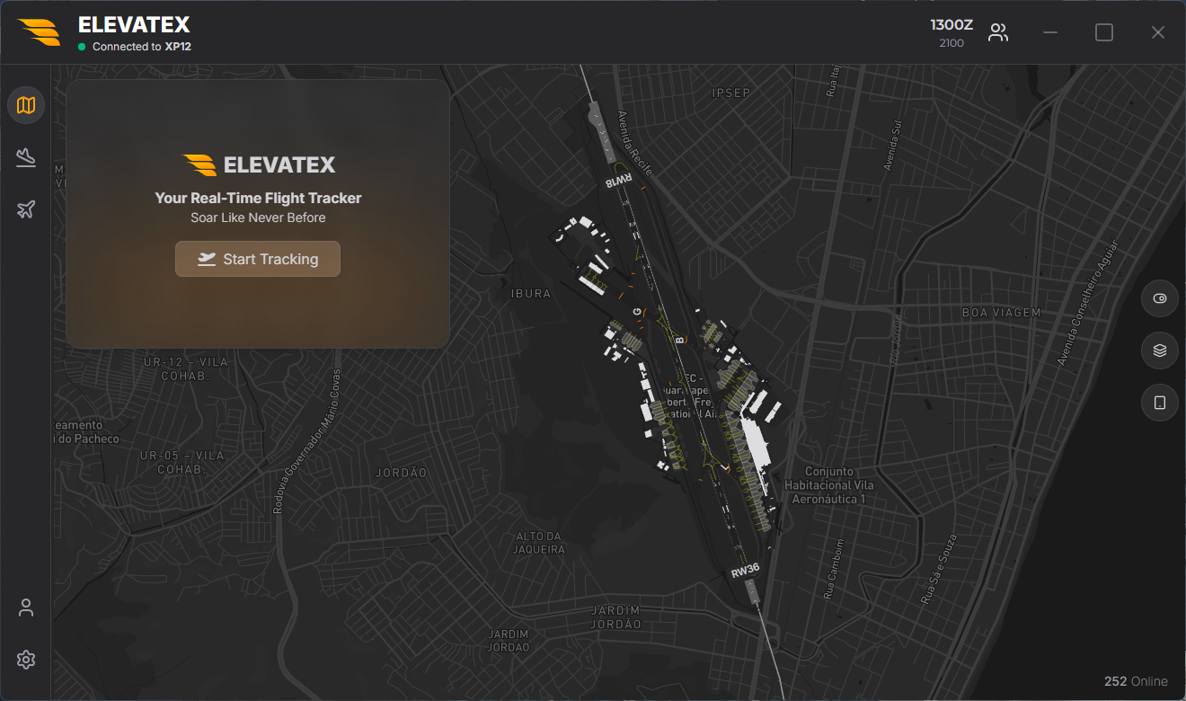Maximize the Elevatex window
Viewport: 1186px width, 701px height.
[1104, 32]
